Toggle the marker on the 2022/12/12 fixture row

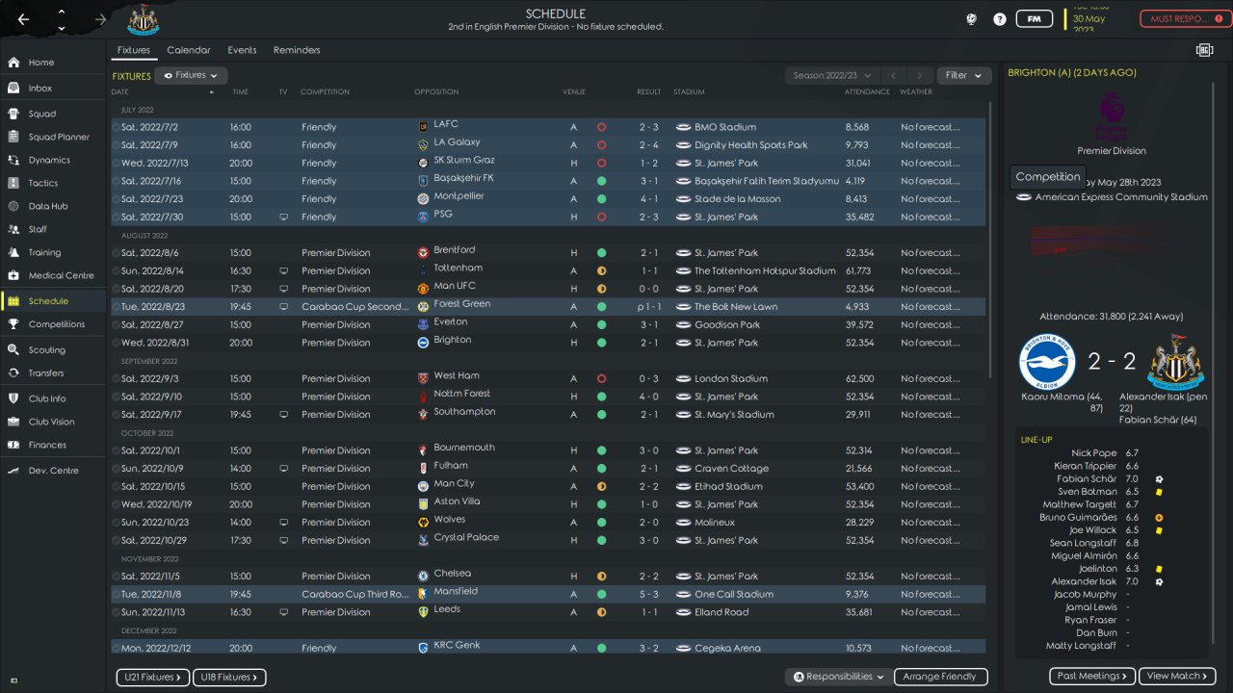coord(117,648)
